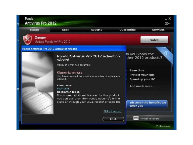Close the Panda Antivirus window
193x145 pixels.
click(x=170, y=19)
